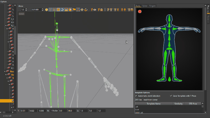Click the animcraft status bar text
The height and width of the screenshot is (118, 210).
[7, 116]
